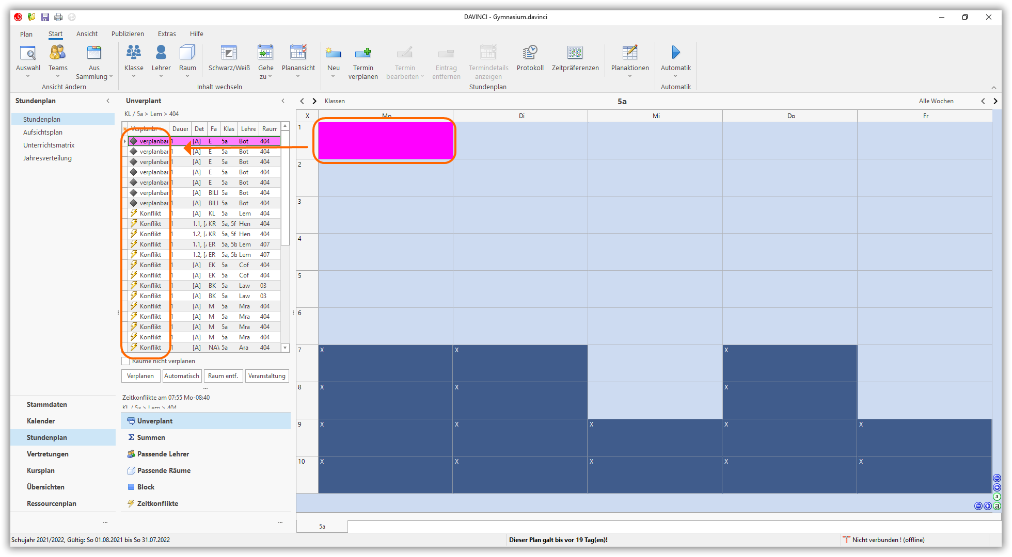Collapse the Unverplant panel chevron
The height and width of the screenshot is (557, 1012).
point(283,101)
